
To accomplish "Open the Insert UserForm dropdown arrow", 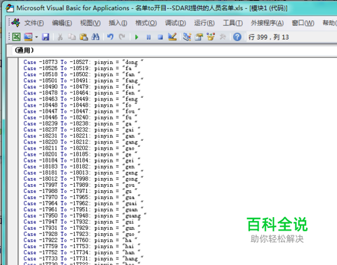I will pyautogui.click(x=36, y=37).
